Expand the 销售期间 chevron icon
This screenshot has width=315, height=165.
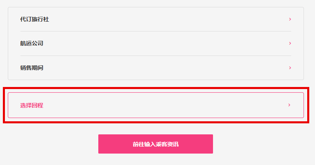click(x=290, y=68)
